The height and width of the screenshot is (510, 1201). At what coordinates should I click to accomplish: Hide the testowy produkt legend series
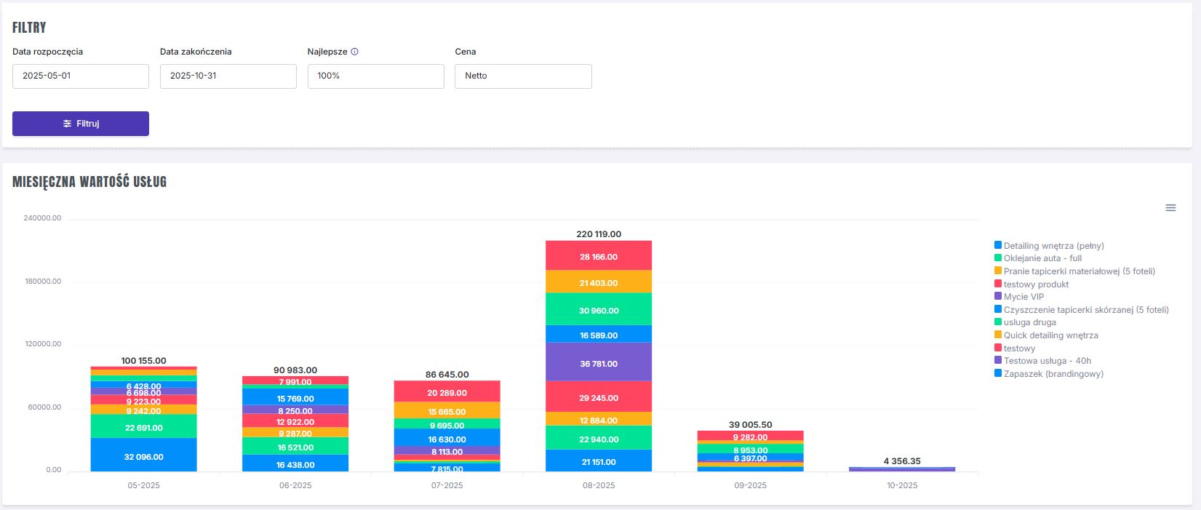pos(1036,284)
